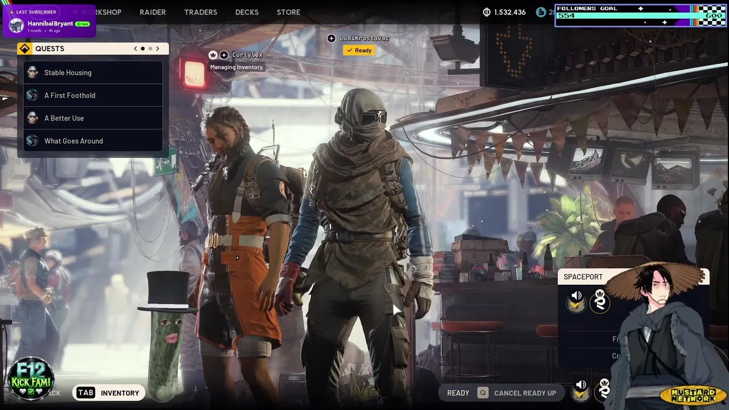Click the Managing Inventory status label
This screenshot has width=729, height=410.
coord(236,67)
